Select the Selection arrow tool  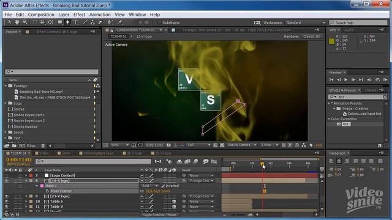coord(10,22)
